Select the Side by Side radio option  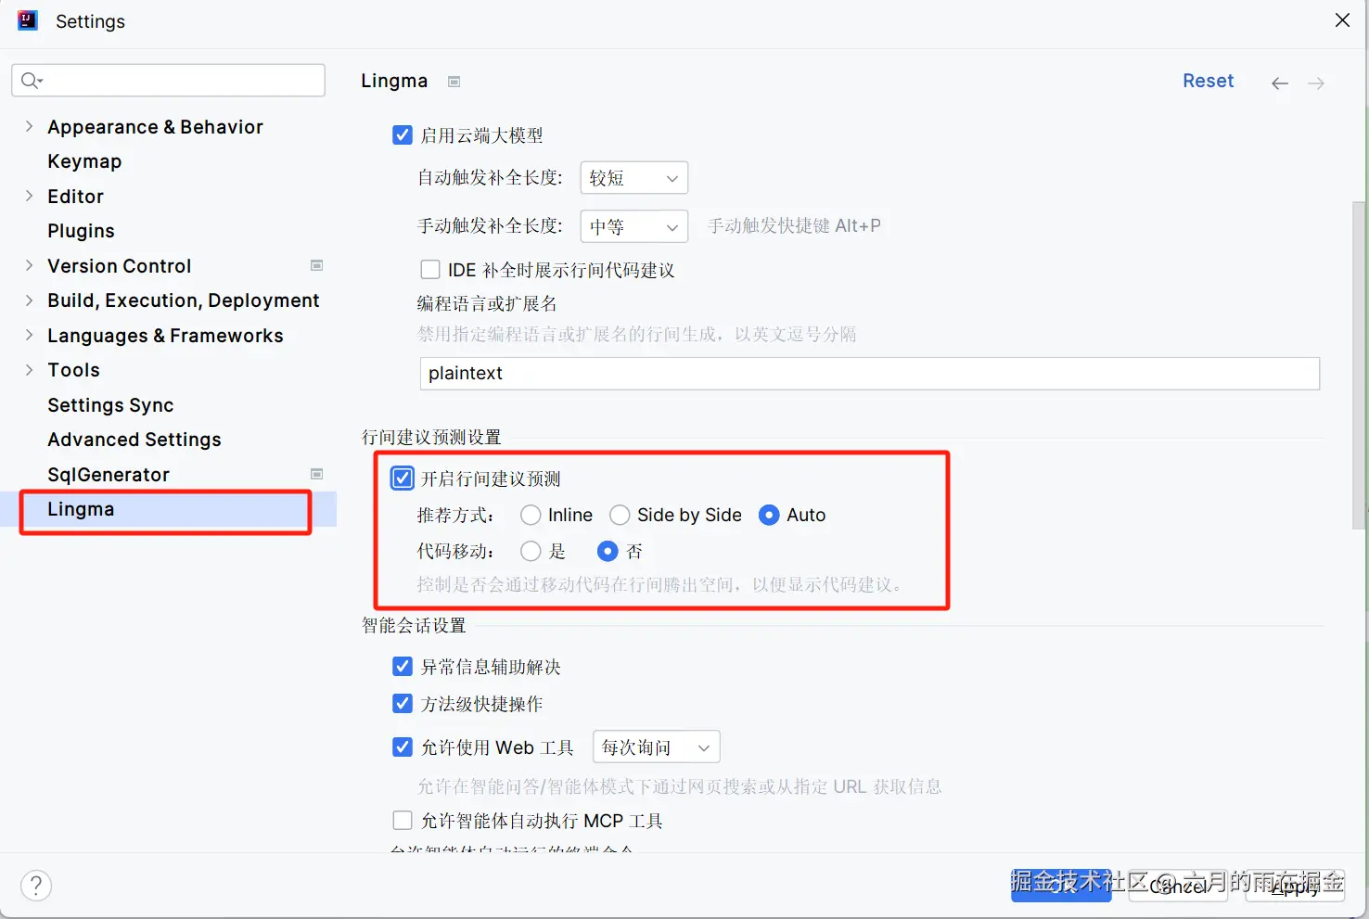(x=620, y=515)
